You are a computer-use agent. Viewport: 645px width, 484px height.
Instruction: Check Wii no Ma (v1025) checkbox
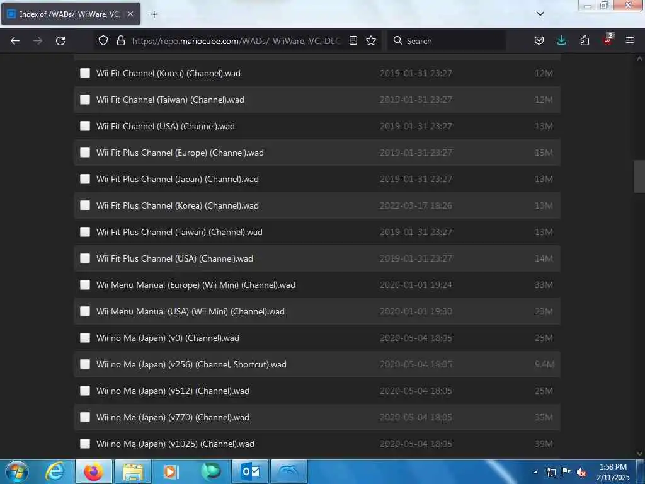[85, 444]
